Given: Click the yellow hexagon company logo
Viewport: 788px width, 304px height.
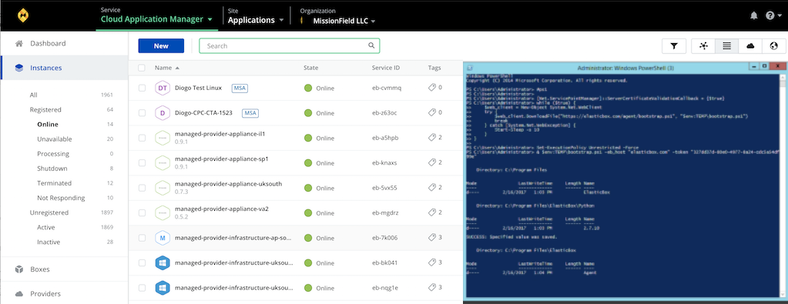Looking at the screenshot, I should [x=24, y=15].
